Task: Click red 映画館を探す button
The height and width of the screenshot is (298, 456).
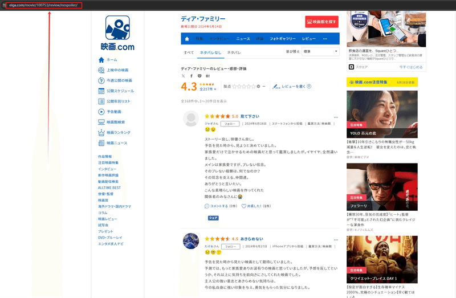Action: [321, 22]
